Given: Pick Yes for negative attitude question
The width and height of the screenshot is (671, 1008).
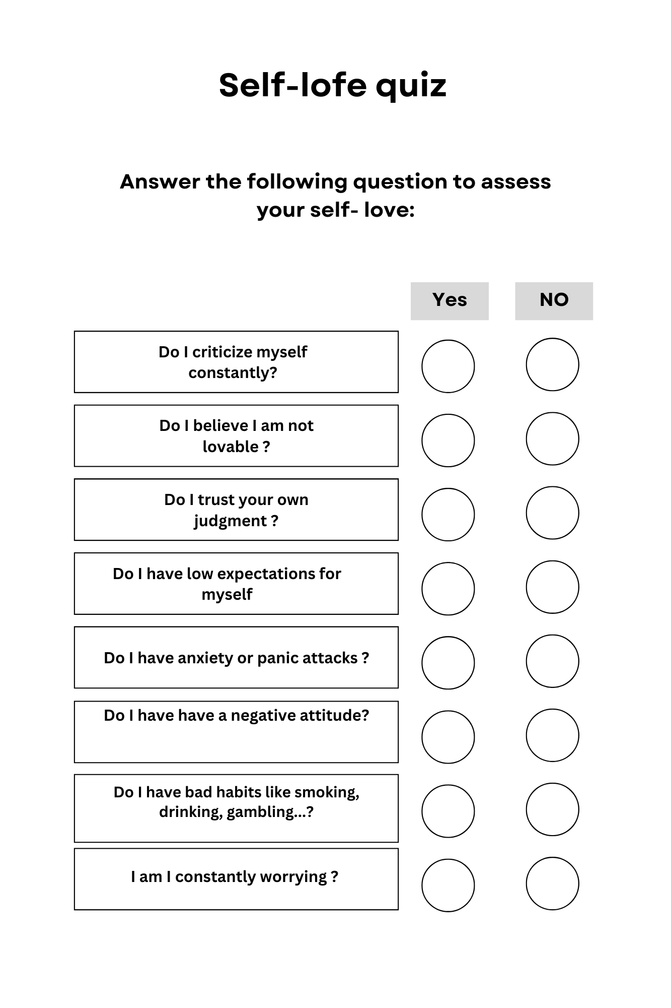Looking at the screenshot, I should 448,736.
